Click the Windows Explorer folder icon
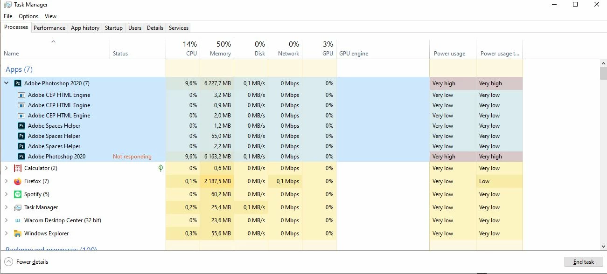 point(18,233)
